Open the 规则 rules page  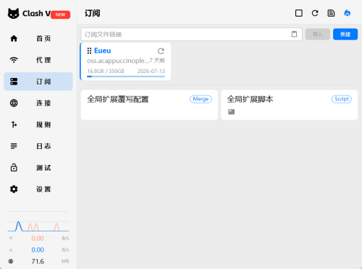38,124
